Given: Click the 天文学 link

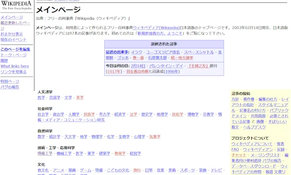Looking at the screenshot, I should [x=70, y=137].
